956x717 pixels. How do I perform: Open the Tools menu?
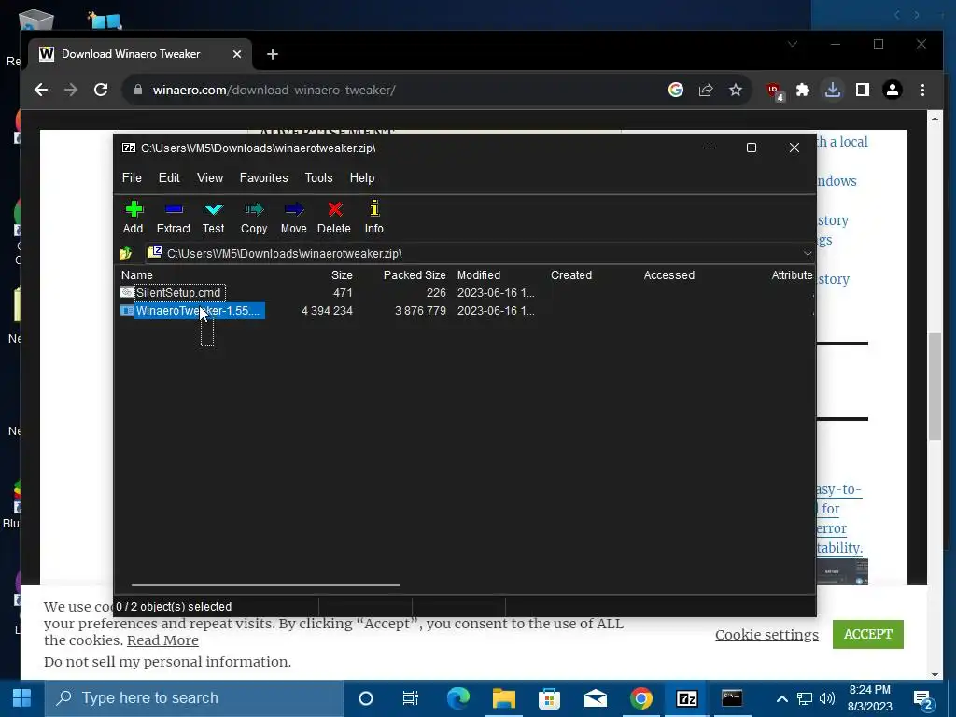pos(319,178)
